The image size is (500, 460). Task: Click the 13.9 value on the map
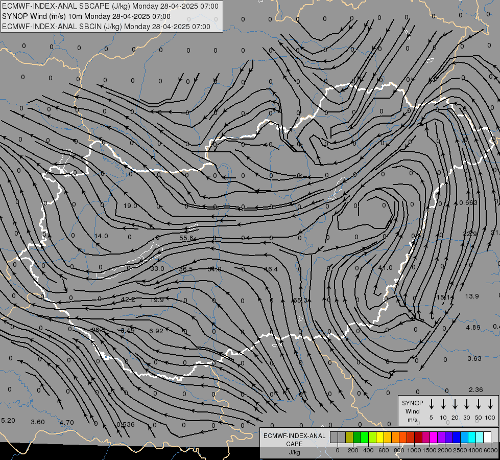[472, 296]
